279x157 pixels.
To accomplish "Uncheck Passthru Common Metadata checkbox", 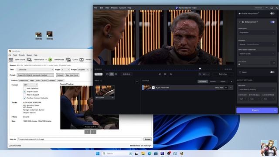I will [24, 98].
